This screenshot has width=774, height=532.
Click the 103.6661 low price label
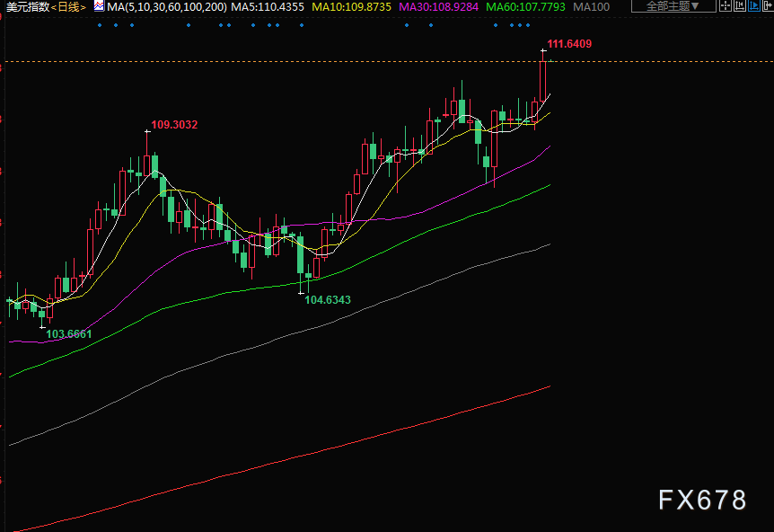[69, 334]
